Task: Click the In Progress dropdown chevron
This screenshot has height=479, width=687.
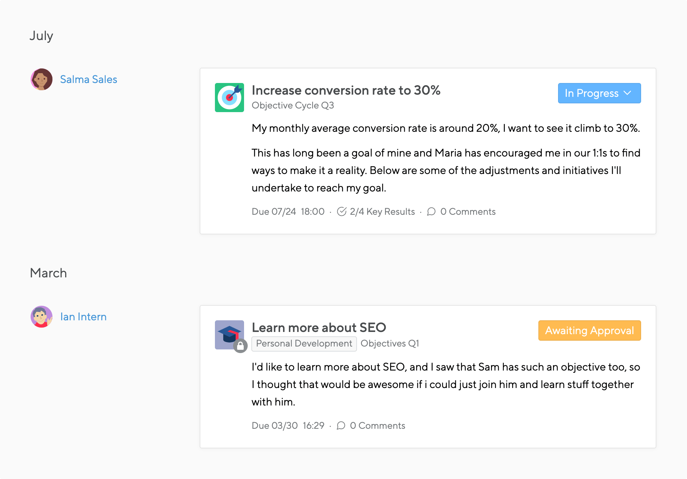Action: click(x=627, y=93)
